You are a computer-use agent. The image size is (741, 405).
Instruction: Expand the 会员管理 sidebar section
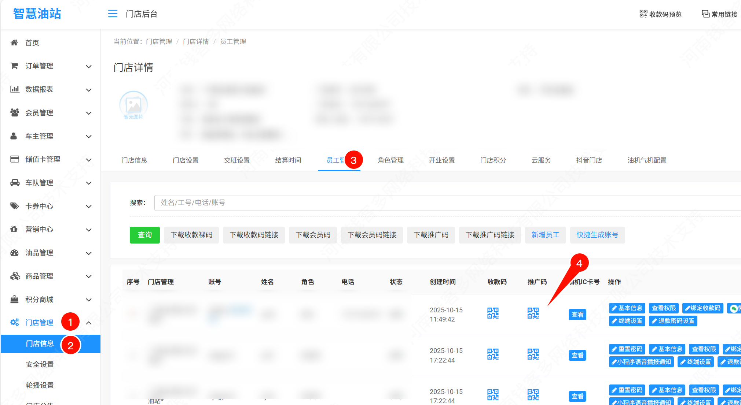pos(88,113)
